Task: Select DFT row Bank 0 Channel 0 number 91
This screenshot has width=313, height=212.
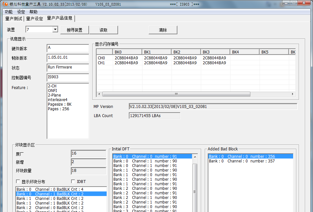Action: pos(152,156)
